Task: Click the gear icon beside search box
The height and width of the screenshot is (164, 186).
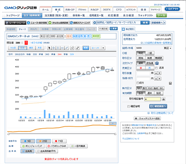Action: tap(95, 23)
